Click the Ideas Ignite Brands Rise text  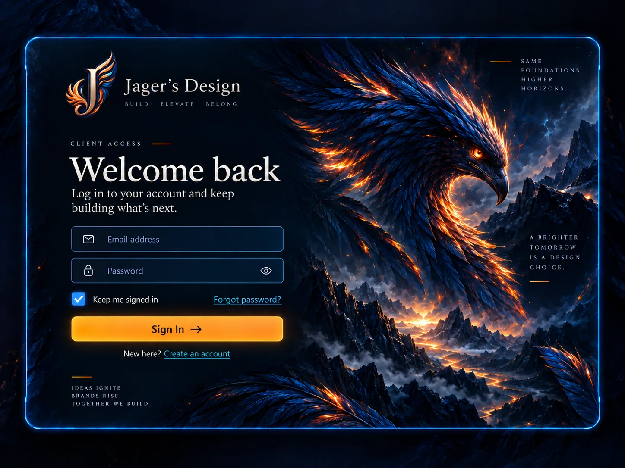[x=110, y=396]
